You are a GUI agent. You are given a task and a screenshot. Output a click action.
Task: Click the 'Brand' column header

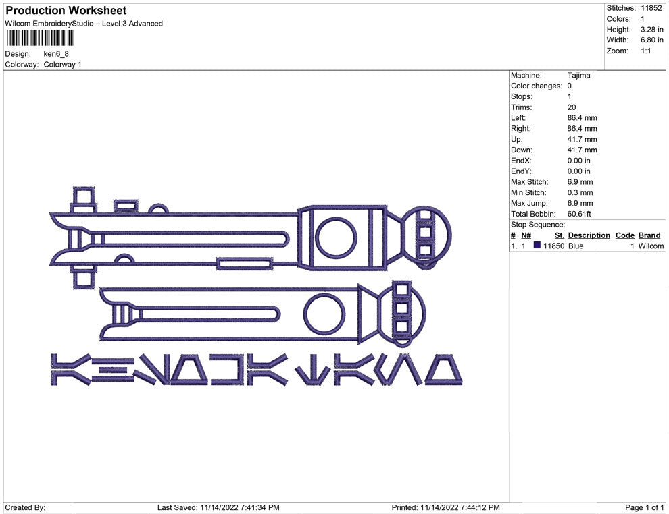tap(649, 235)
